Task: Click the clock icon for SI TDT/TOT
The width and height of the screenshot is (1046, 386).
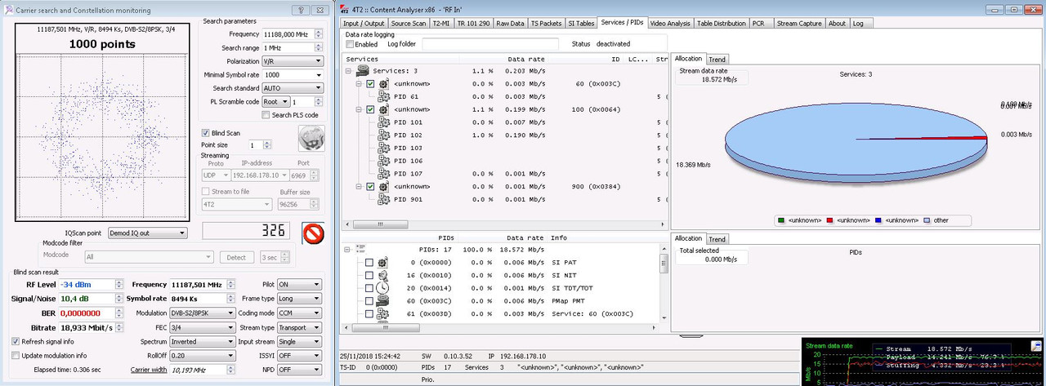Action: click(382, 288)
